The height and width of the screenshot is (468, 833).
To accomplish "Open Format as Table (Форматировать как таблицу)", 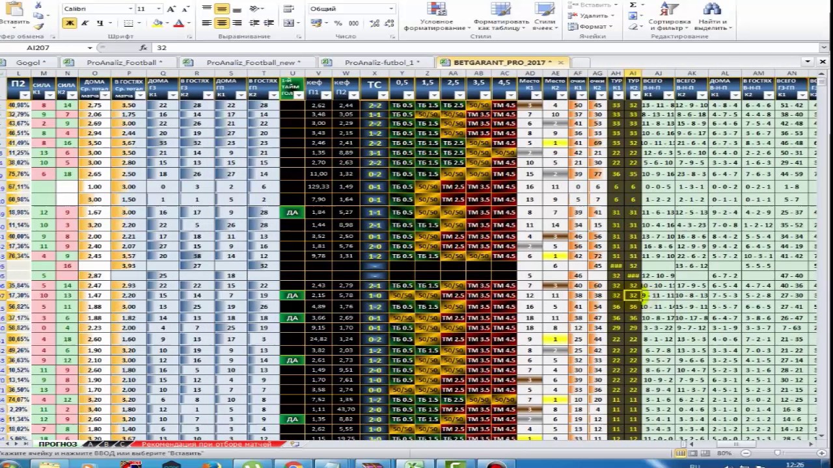I will (501, 17).
